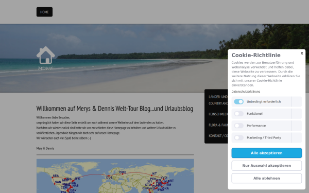Click the 'Cookie-Richtlinie' dialog title
The height and width of the screenshot is (193, 309).
coord(256,55)
